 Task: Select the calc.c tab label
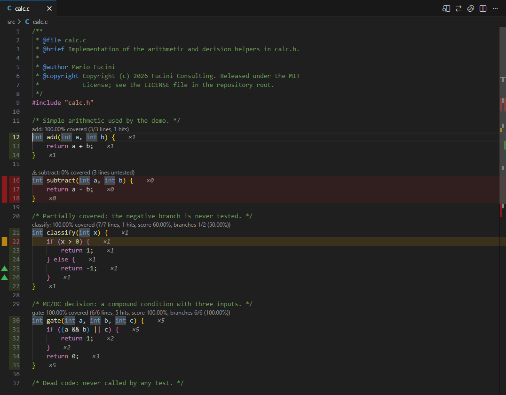coord(22,9)
